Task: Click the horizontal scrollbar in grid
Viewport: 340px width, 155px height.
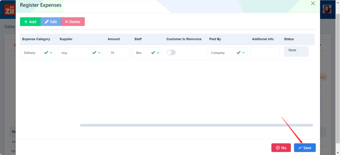Action: click(x=196, y=125)
